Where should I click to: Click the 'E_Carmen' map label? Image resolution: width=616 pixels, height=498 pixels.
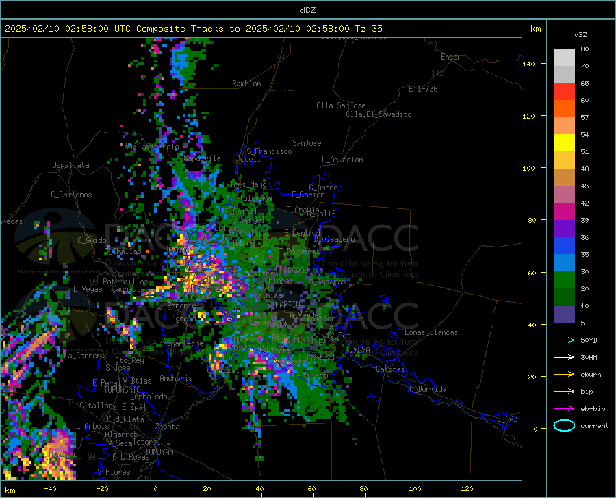click(x=308, y=195)
